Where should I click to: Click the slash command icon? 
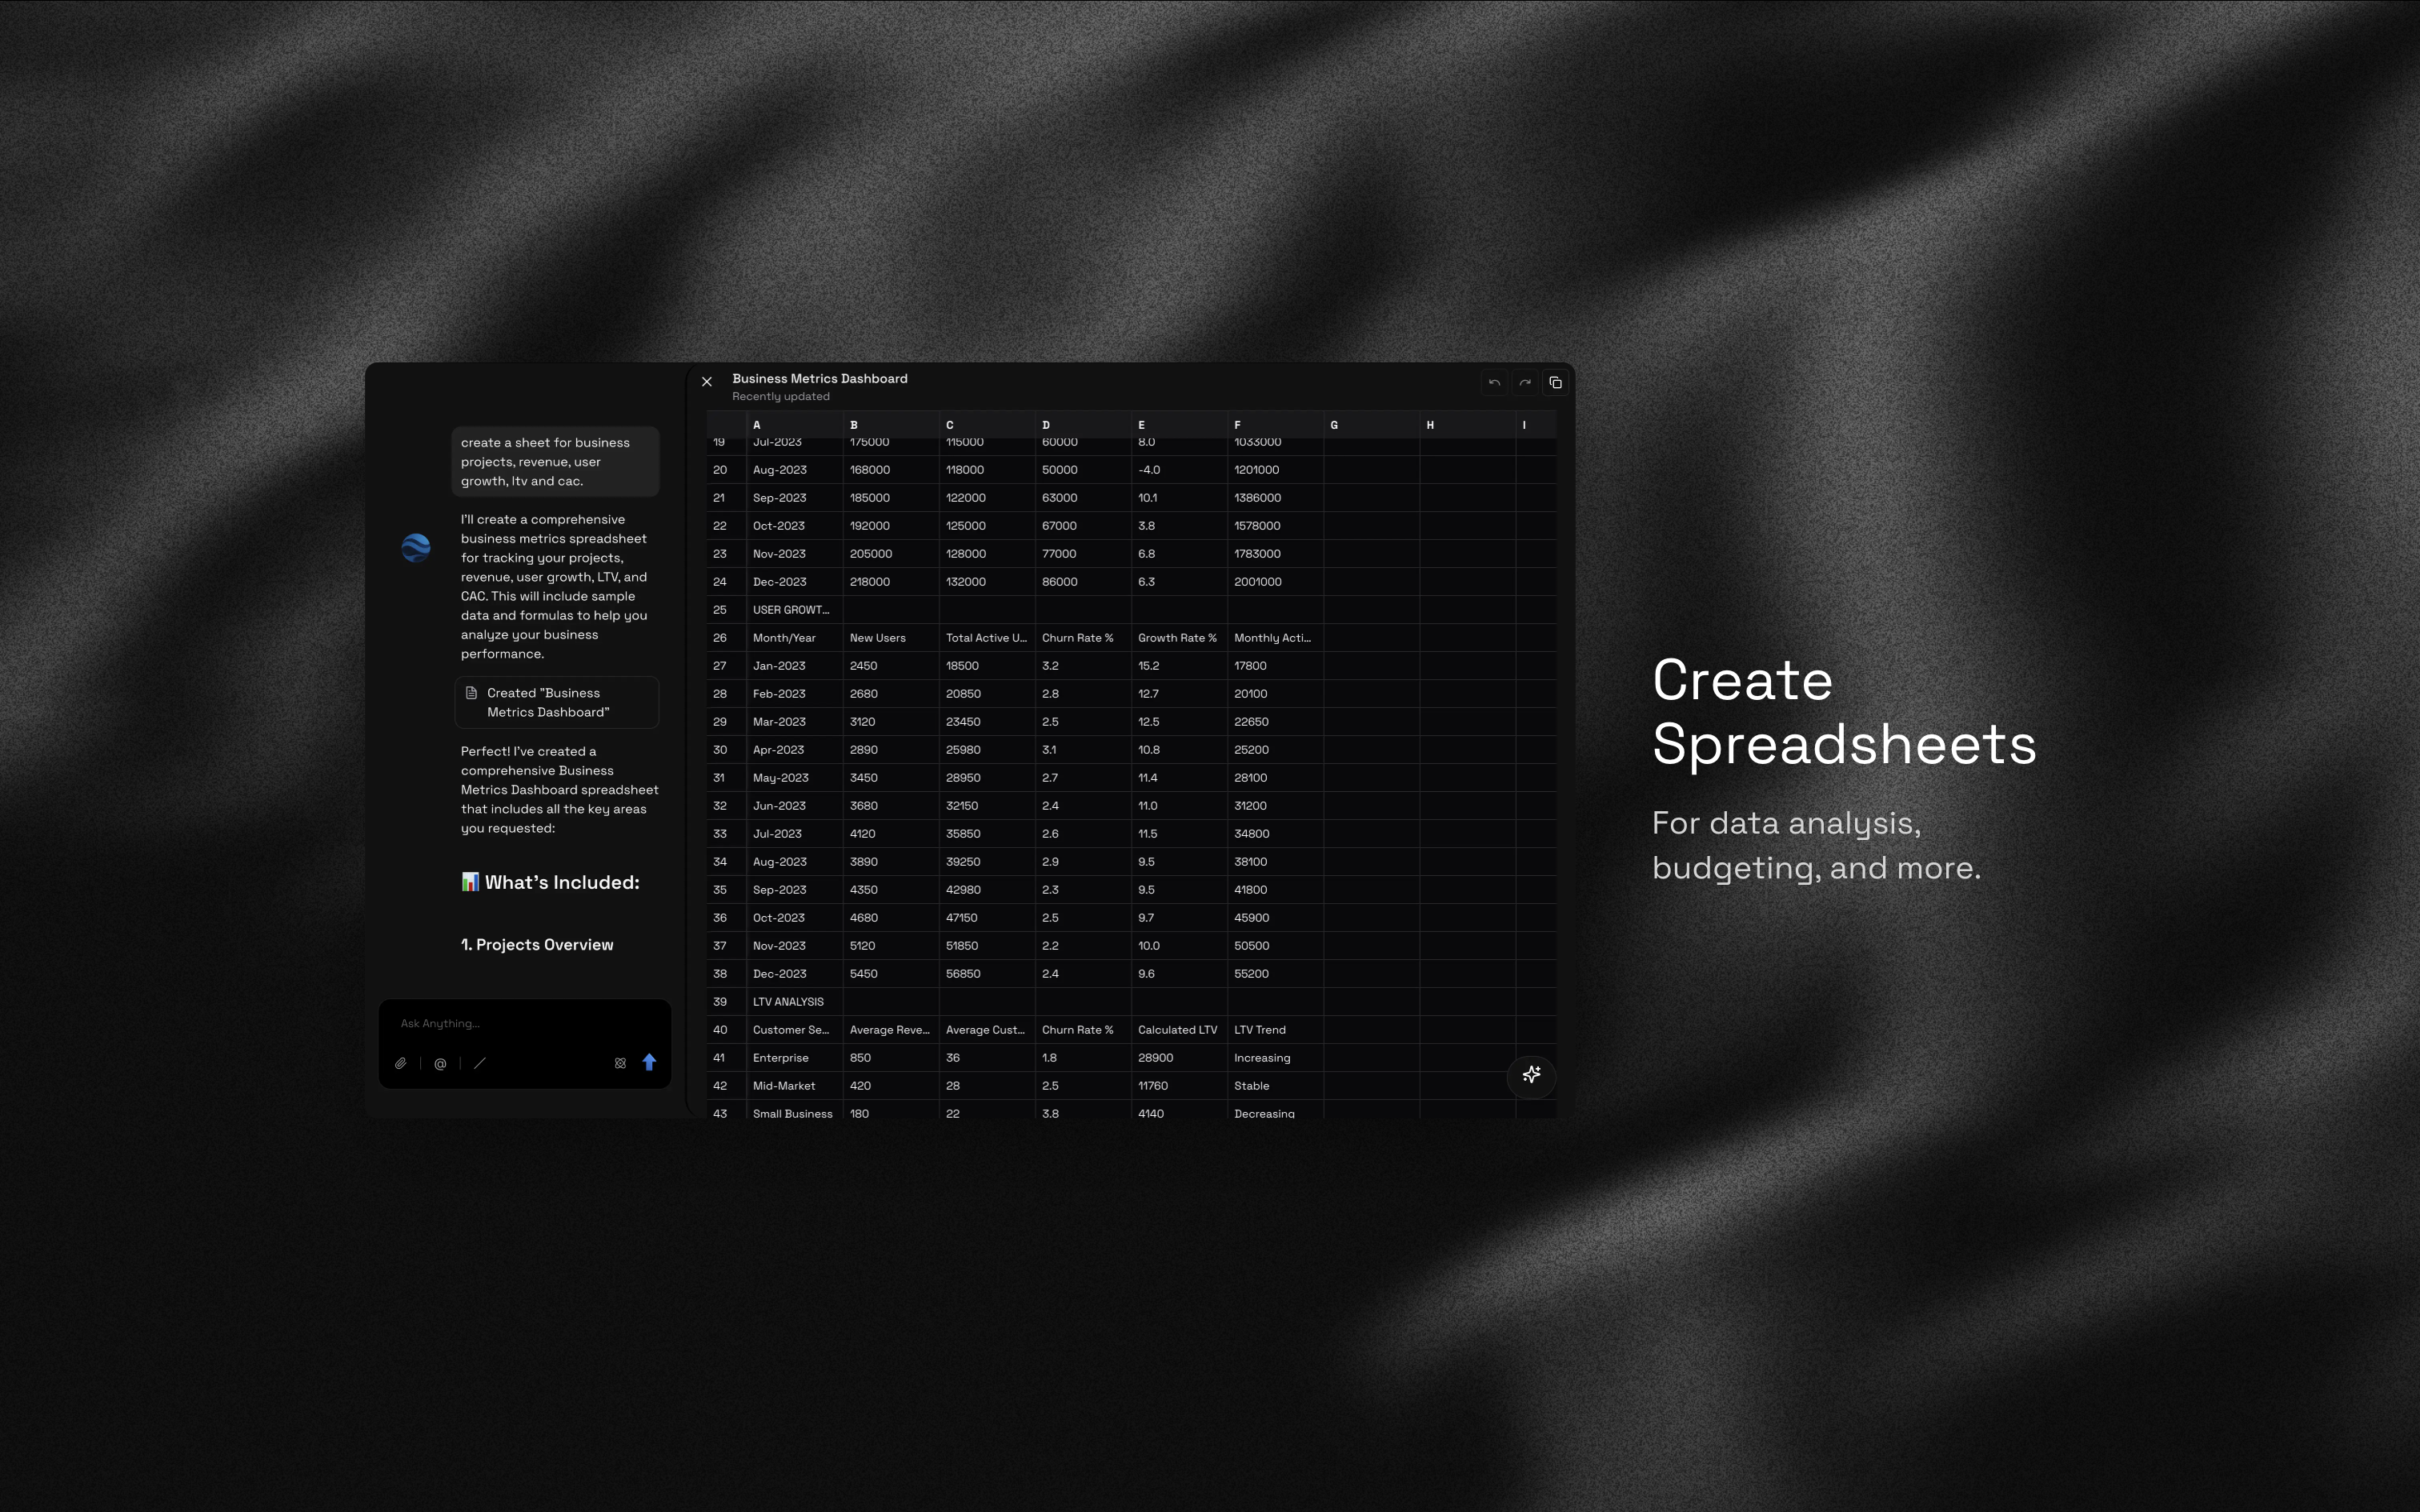pyautogui.click(x=480, y=1063)
